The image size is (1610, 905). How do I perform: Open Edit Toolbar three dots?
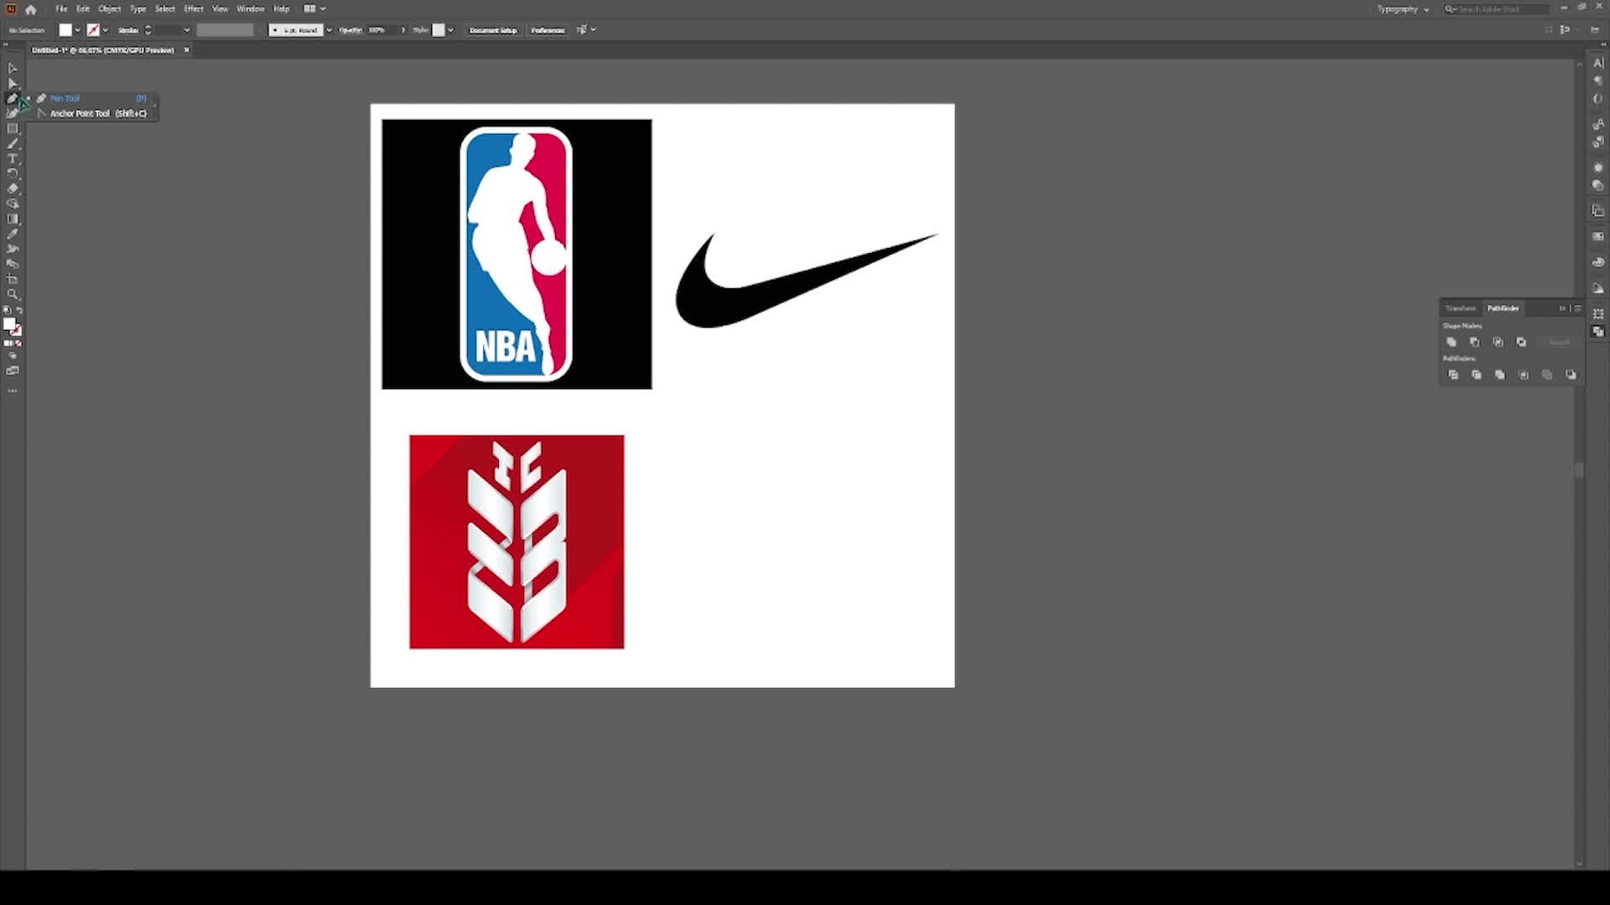point(13,390)
